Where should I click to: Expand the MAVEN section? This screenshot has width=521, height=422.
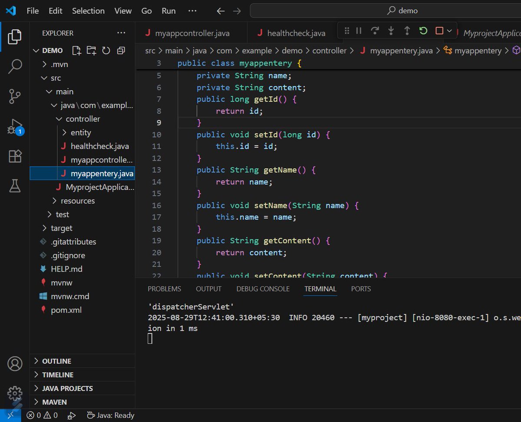(x=82, y=402)
